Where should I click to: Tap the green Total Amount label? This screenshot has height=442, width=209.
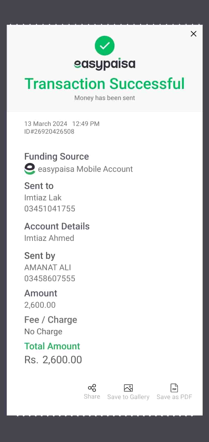tap(52, 346)
